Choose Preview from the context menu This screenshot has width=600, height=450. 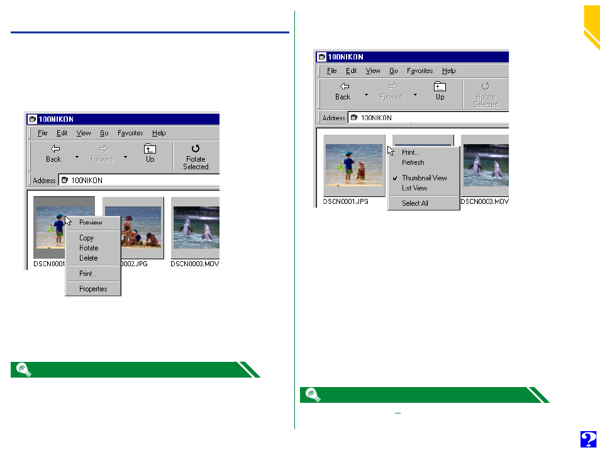pyautogui.click(x=93, y=223)
